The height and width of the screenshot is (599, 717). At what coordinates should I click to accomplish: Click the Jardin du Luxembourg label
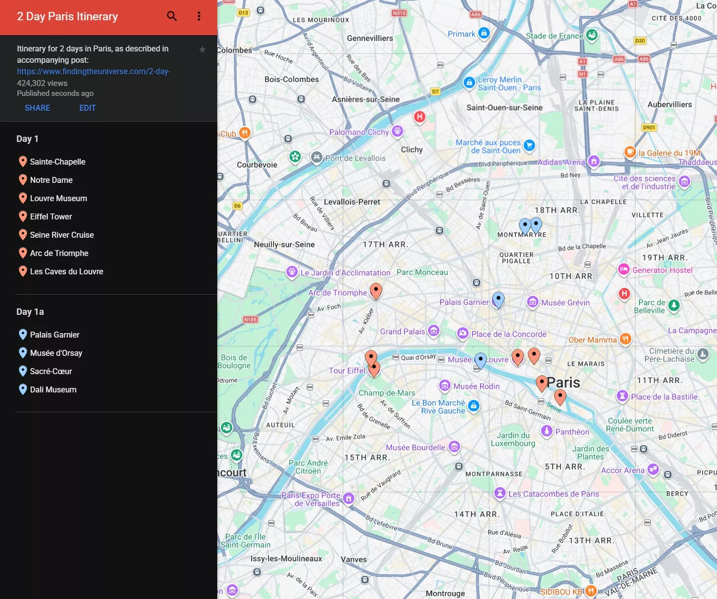(513, 439)
